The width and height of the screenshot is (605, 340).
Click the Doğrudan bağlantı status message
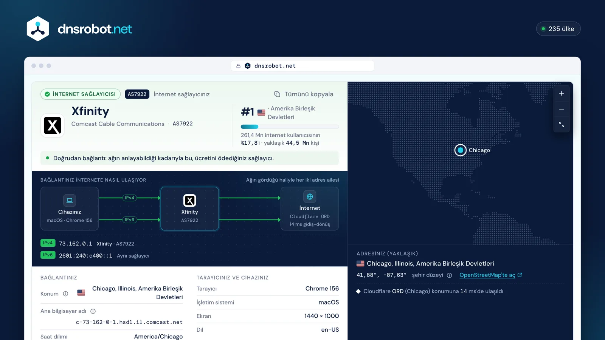click(190, 158)
